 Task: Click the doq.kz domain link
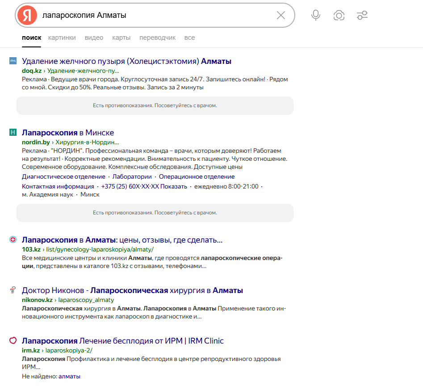(32, 71)
